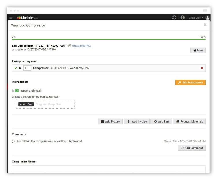The height and width of the screenshot is (179, 217).
Task: Click the Print button
Action: [x=198, y=50]
